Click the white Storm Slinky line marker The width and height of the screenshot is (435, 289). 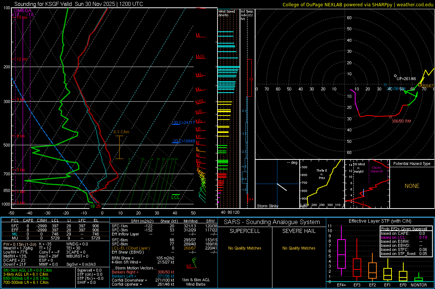pyautogui.click(x=282, y=187)
